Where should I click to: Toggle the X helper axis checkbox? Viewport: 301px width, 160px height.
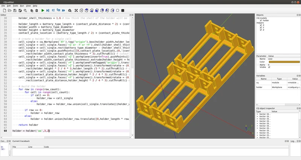261,25
